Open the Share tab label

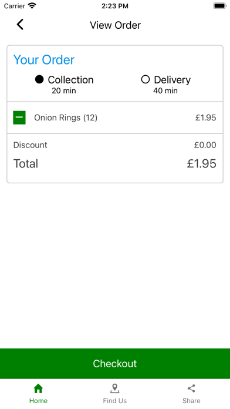pos(191,401)
